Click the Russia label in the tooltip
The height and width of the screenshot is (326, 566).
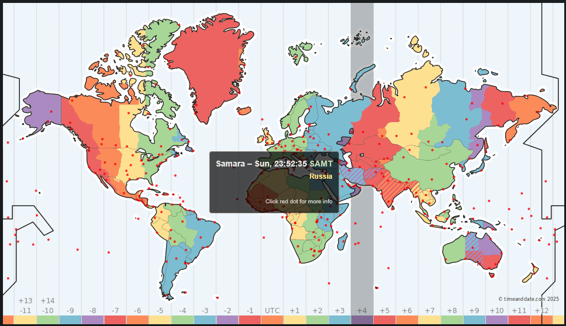tap(320, 176)
